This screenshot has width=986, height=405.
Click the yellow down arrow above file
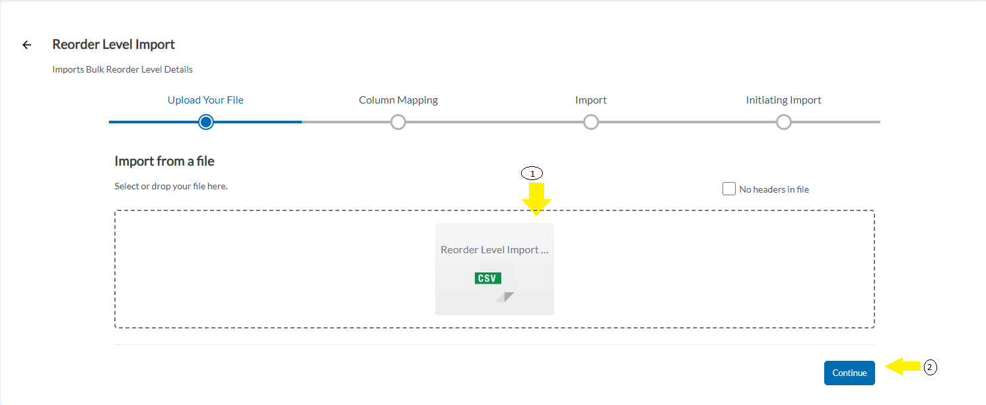(536, 199)
